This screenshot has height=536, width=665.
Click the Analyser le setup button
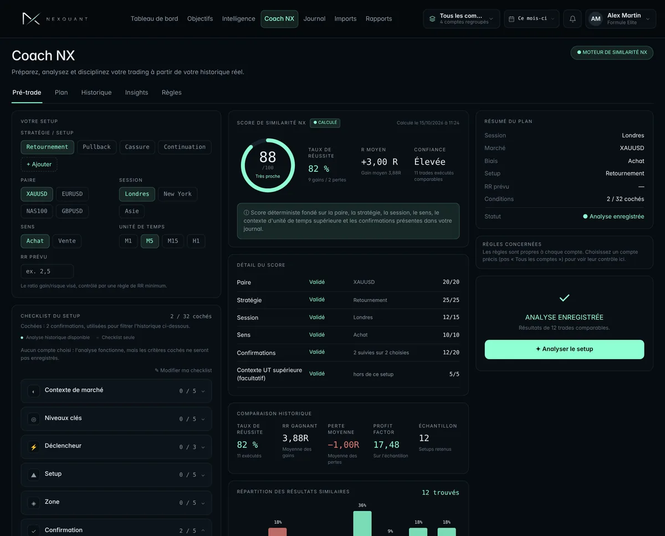tap(564, 349)
